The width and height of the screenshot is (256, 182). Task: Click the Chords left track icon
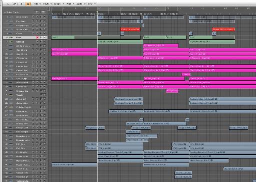point(11,173)
